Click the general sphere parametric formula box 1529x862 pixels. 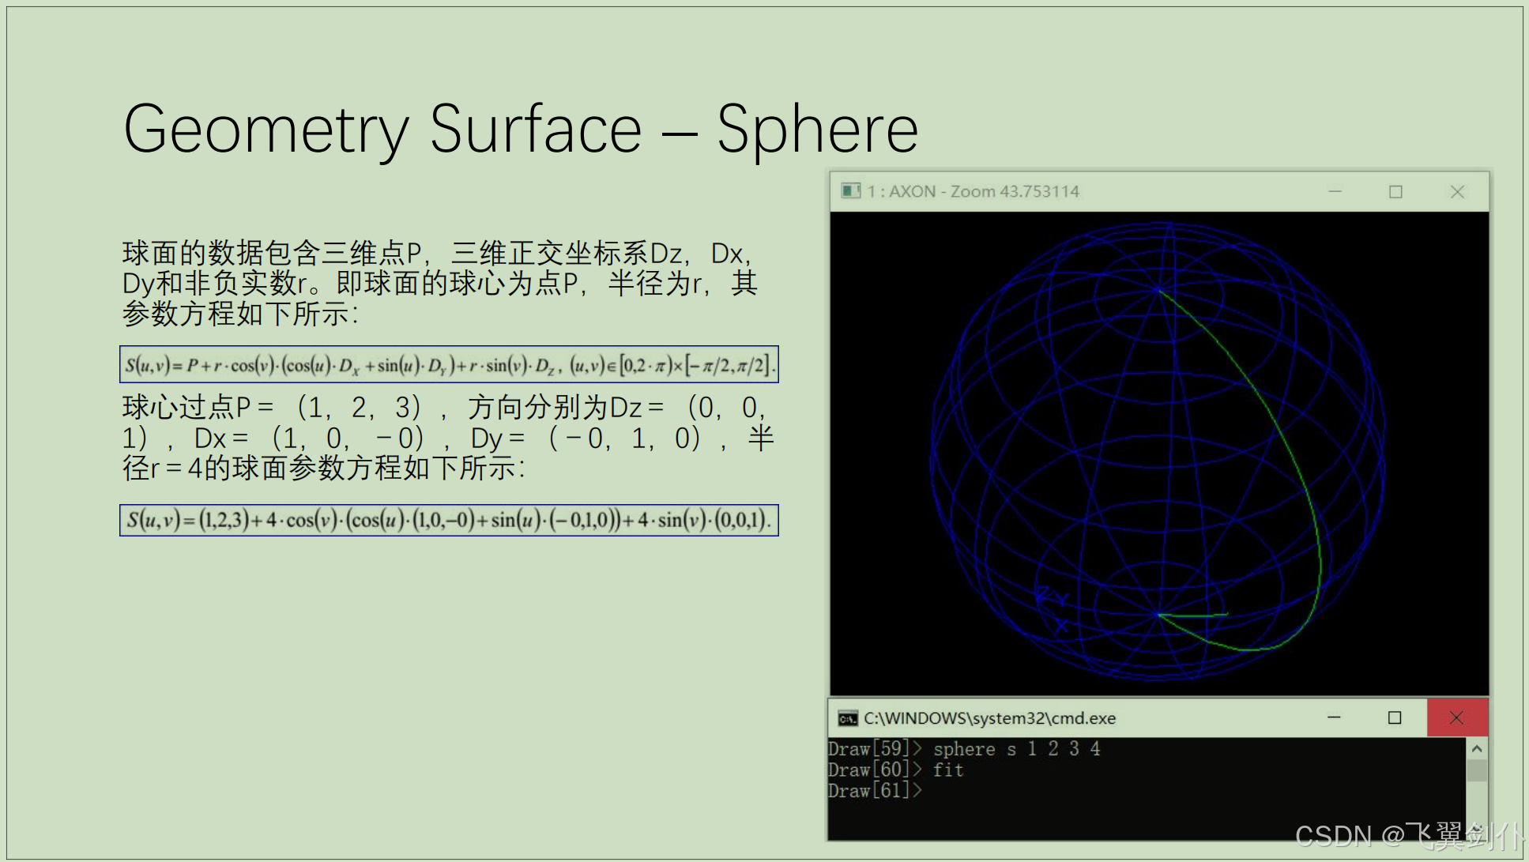click(x=449, y=365)
